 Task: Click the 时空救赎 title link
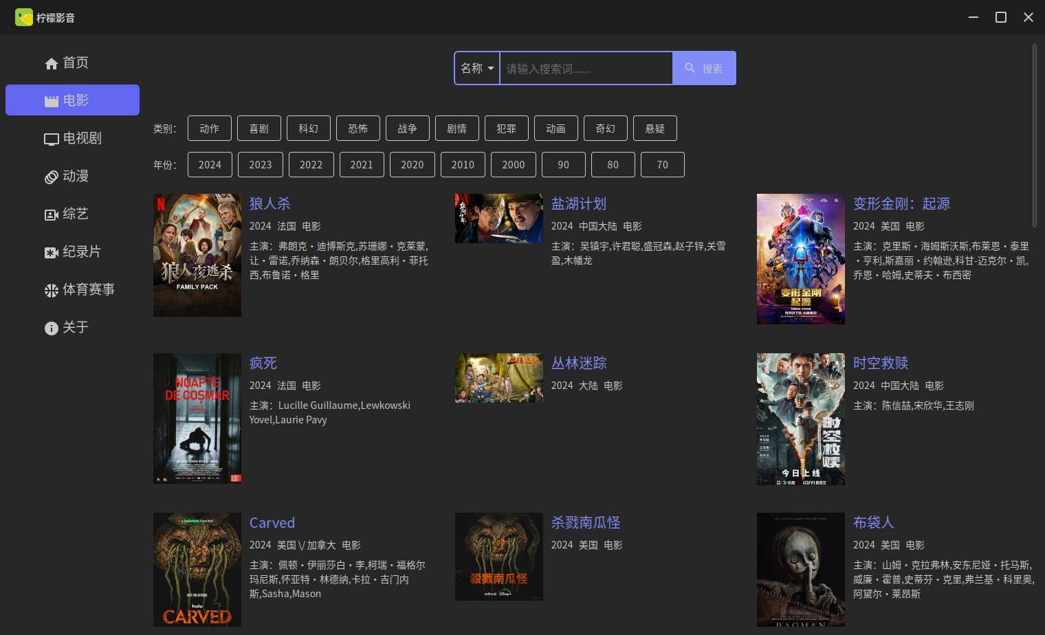[881, 363]
